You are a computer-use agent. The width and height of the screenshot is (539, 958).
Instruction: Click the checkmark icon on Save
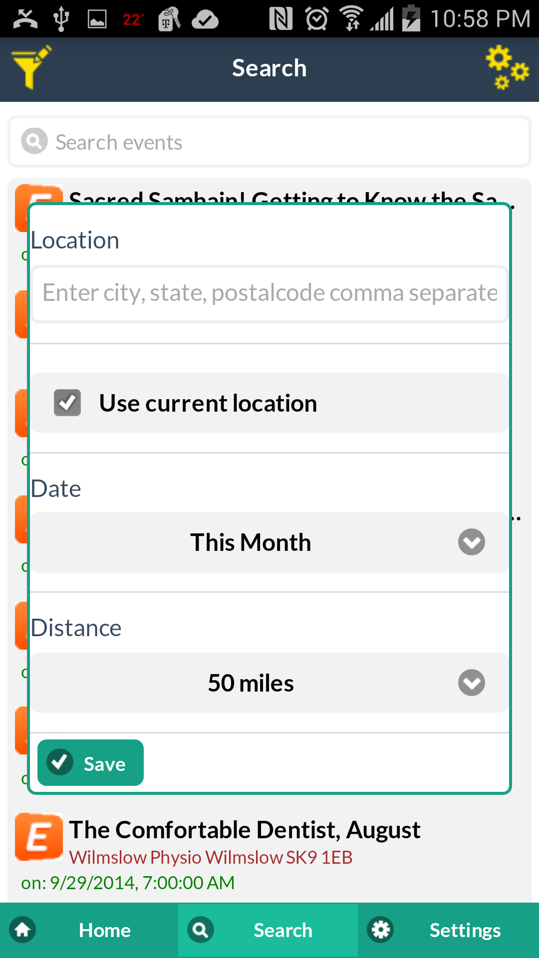tap(60, 762)
